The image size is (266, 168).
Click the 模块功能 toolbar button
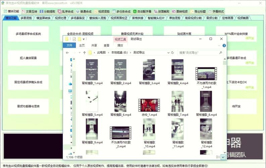click(x=11, y=11)
